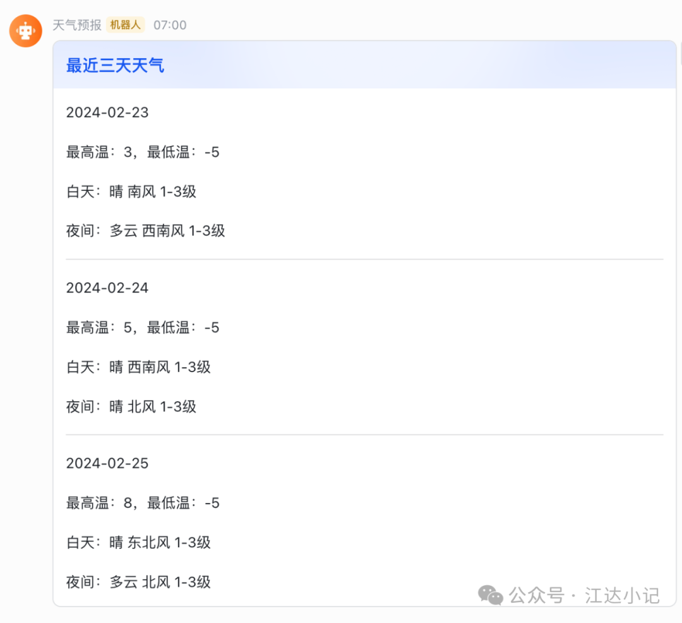Click 最高温：3，最低温：-5 line

[x=143, y=152]
